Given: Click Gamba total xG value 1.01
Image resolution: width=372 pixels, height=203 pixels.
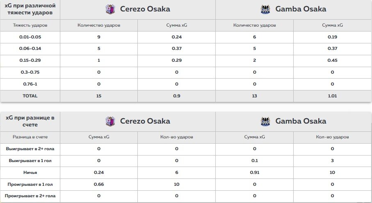Looking at the screenshot, I should click(x=332, y=96).
